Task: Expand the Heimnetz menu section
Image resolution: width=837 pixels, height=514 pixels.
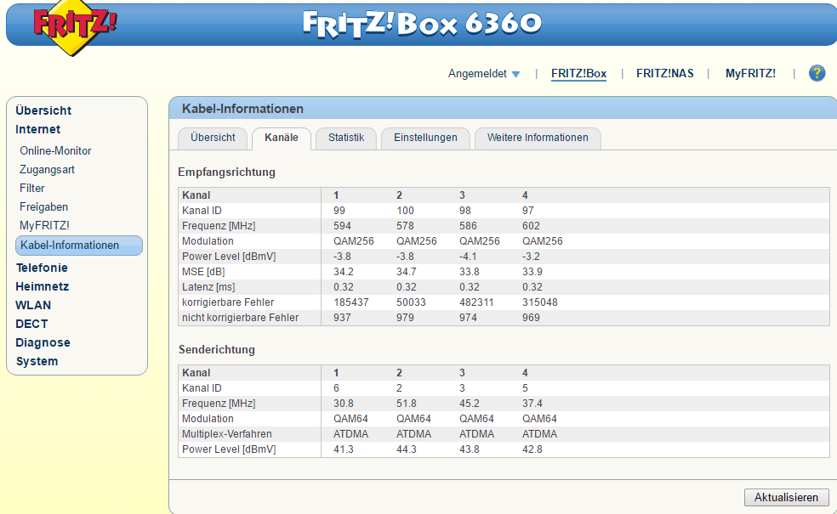Action: point(42,286)
